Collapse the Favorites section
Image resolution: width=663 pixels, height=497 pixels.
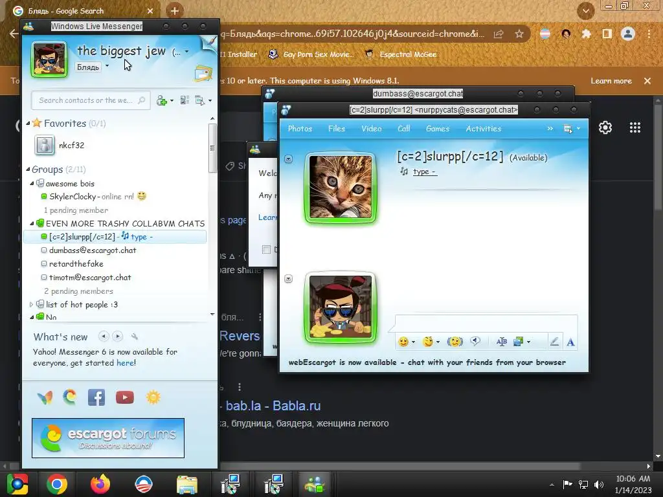pos(28,124)
